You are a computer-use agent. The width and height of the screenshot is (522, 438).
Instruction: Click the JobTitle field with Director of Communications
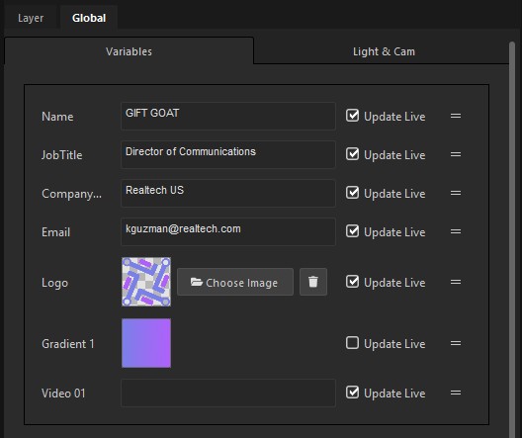coord(228,154)
